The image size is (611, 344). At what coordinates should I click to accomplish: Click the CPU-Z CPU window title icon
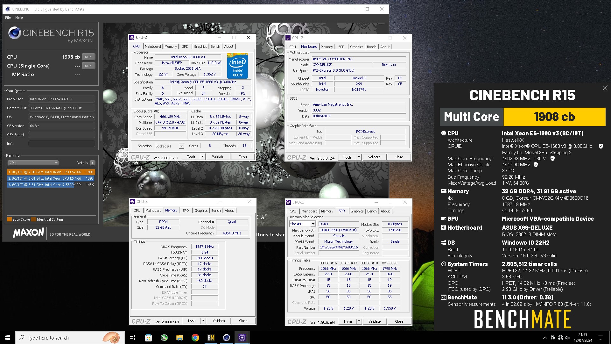click(x=132, y=38)
